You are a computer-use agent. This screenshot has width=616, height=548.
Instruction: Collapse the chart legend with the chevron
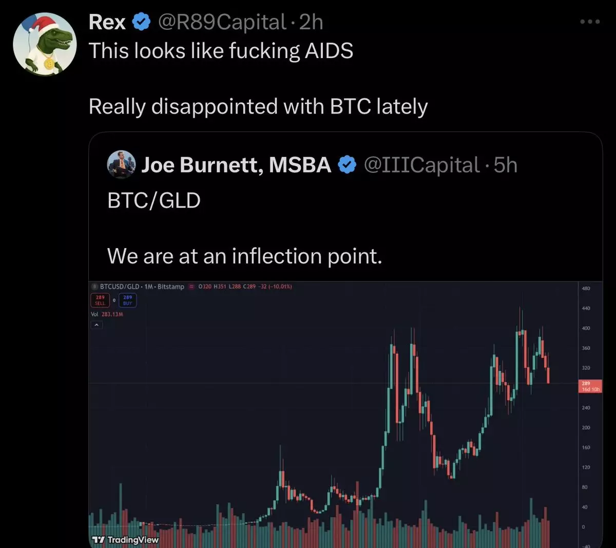[97, 325]
